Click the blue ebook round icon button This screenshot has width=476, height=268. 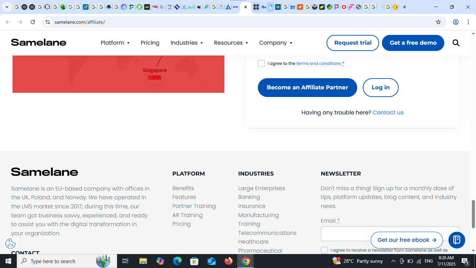coord(457,240)
